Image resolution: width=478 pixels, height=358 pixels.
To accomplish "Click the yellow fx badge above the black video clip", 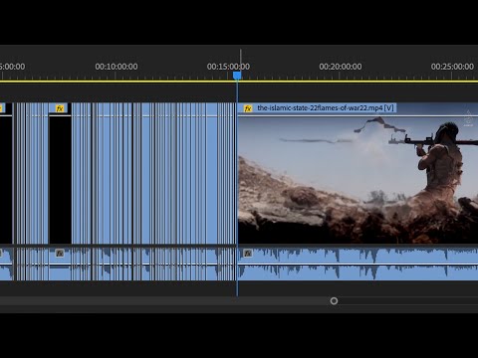I will (x=60, y=108).
